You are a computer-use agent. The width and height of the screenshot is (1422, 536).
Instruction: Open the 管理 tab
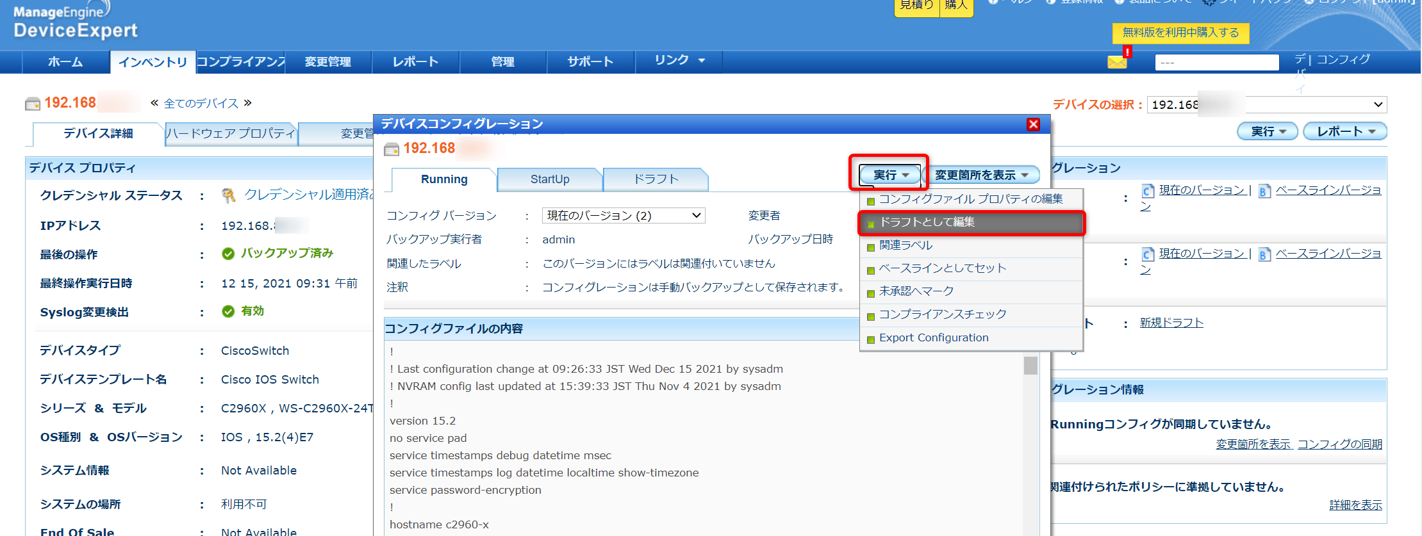click(x=503, y=62)
